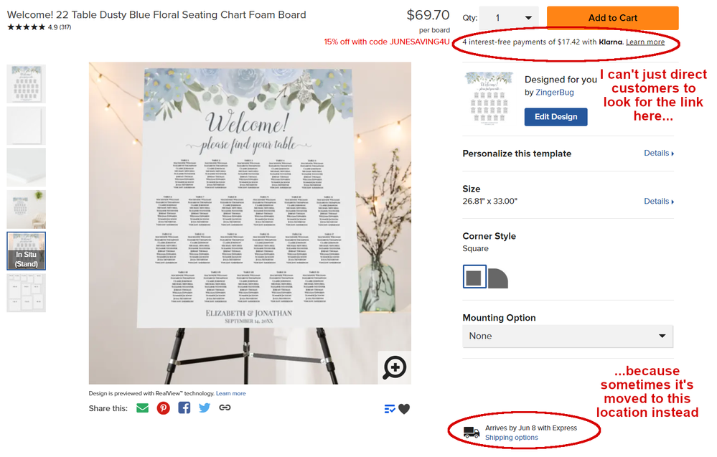Select the rounded corner style

[498, 278]
